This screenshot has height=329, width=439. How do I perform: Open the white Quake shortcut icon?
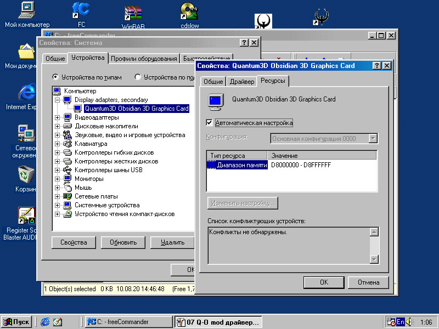(x=263, y=21)
